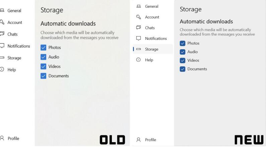Toggle the Audio checkbox in NEW panel

pyautogui.click(x=183, y=52)
